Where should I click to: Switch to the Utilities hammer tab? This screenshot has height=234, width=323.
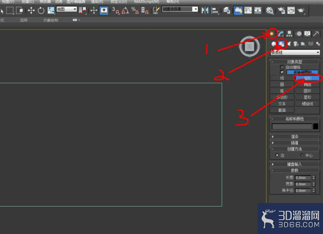316,34
